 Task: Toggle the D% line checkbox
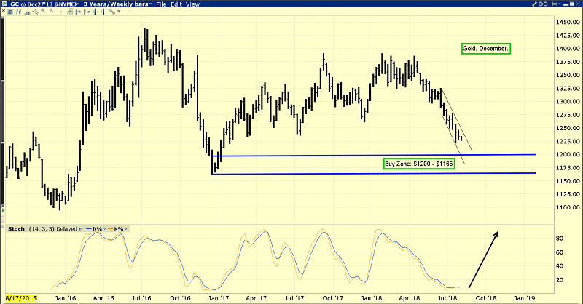click(104, 229)
